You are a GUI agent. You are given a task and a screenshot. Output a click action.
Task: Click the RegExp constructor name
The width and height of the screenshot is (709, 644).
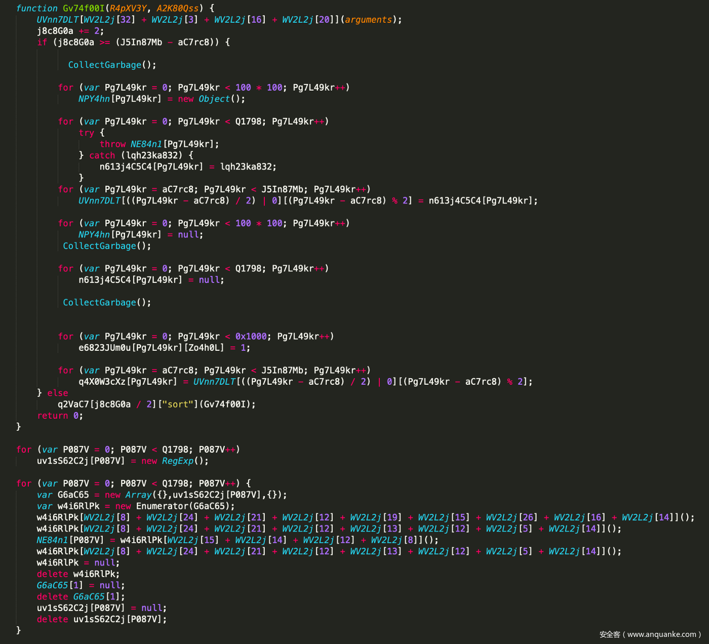178,461
